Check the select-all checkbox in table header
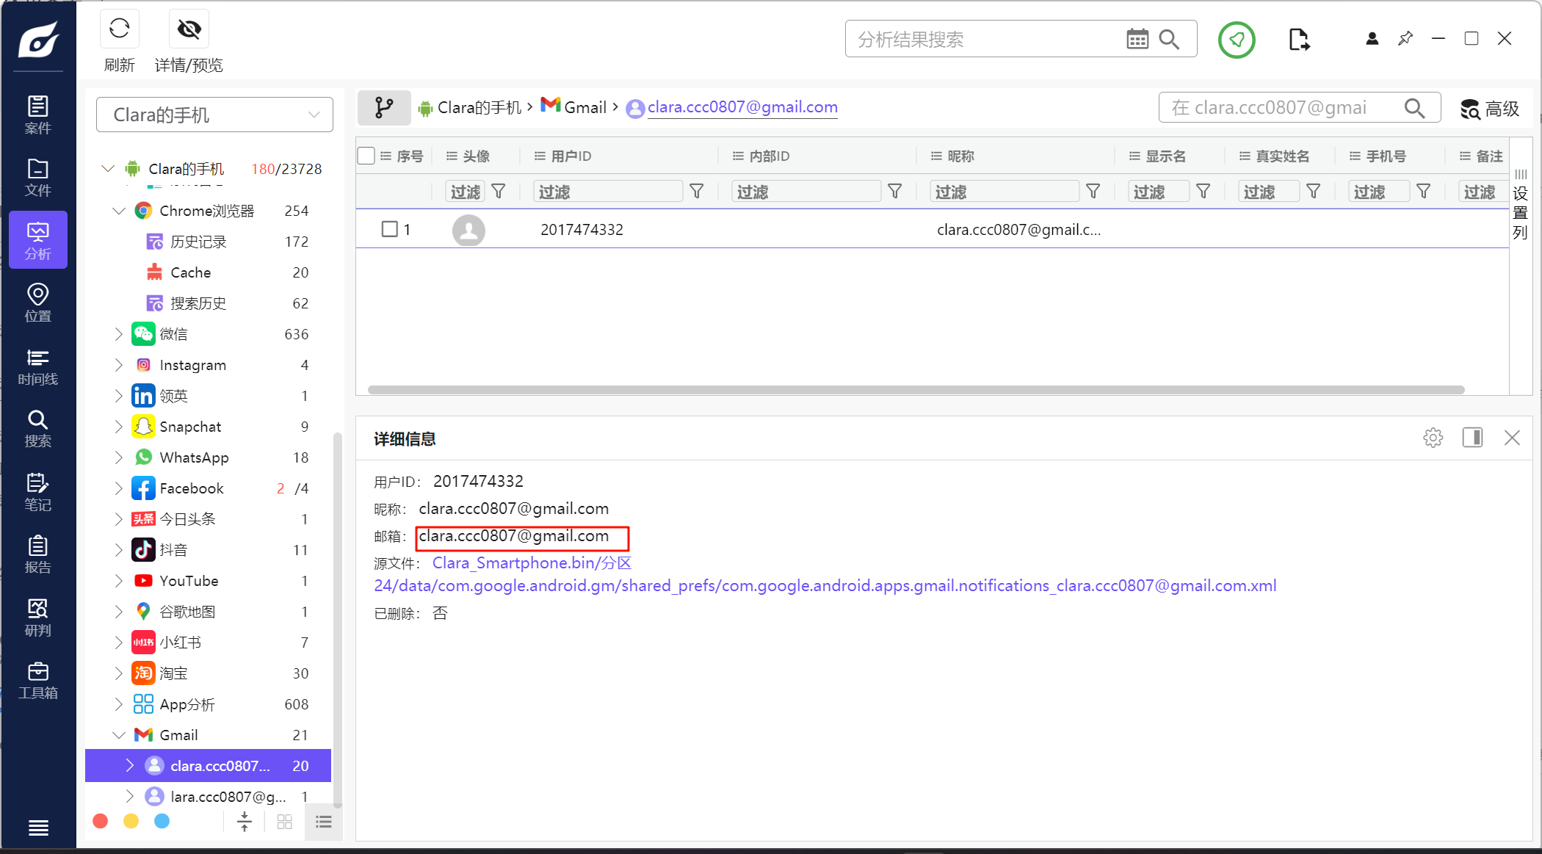The image size is (1542, 854). coord(366,156)
